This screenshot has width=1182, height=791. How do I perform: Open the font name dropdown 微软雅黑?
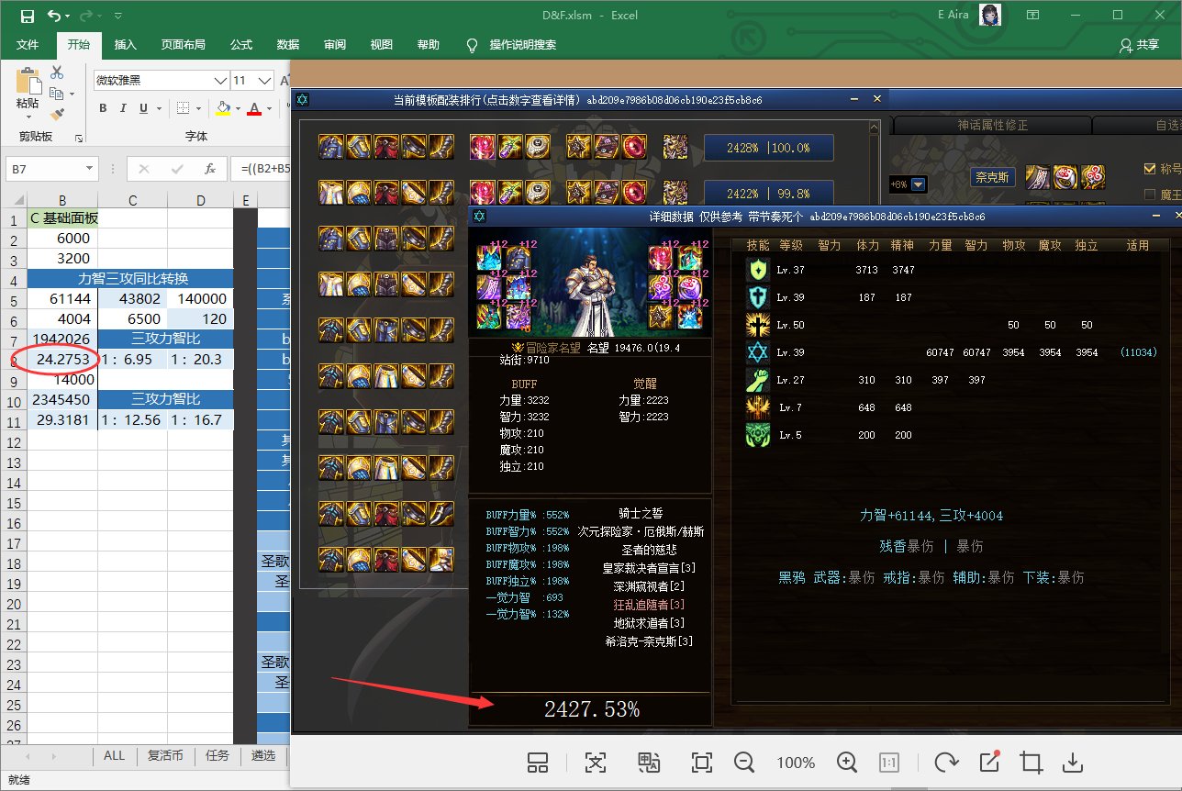click(219, 81)
